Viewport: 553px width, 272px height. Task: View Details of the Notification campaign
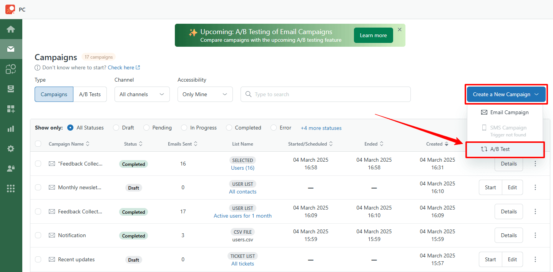point(509,235)
